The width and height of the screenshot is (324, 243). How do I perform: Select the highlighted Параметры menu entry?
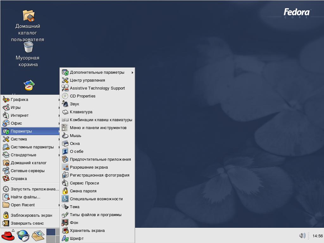pos(30,131)
